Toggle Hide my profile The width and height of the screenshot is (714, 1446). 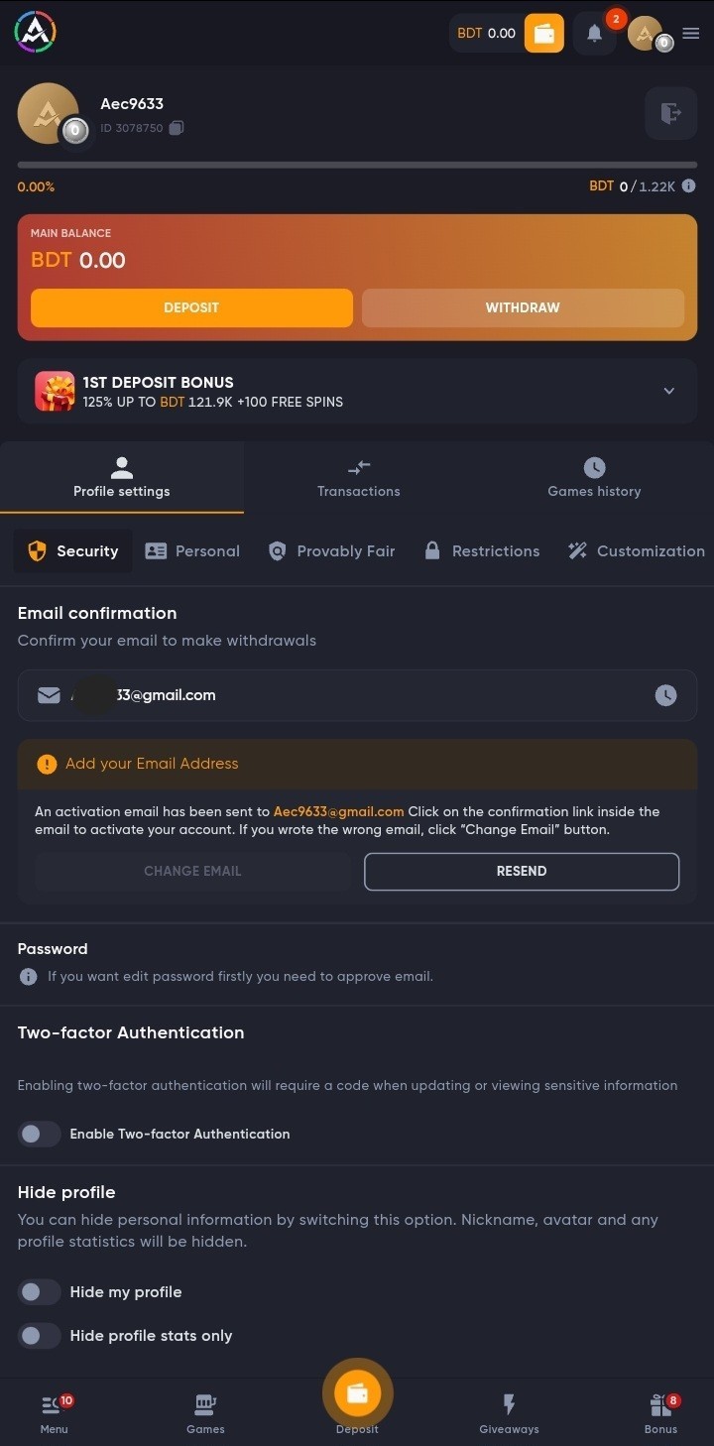tap(40, 1291)
